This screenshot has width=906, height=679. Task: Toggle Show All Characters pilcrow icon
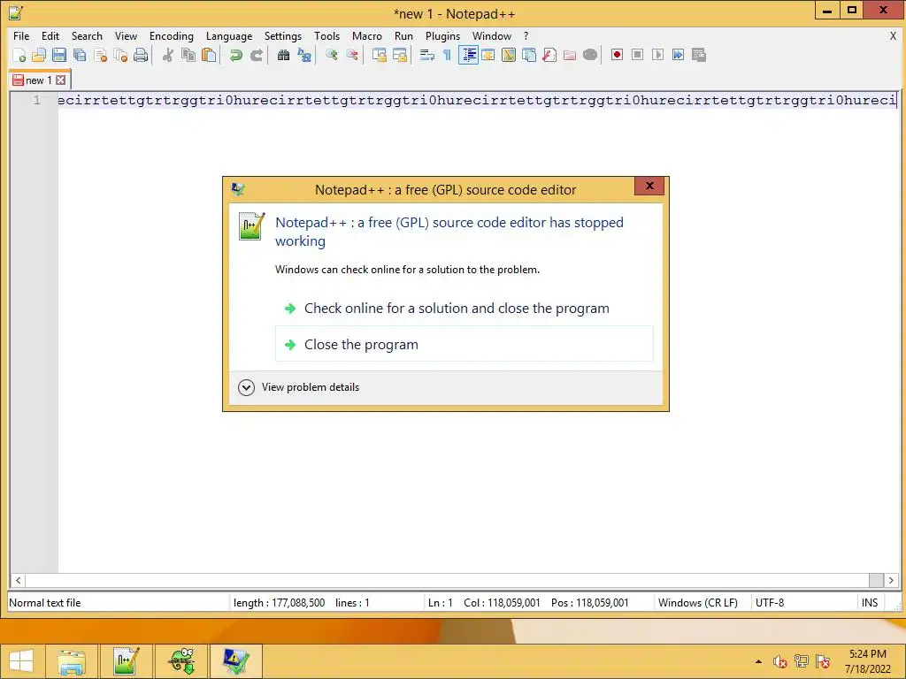coord(447,56)
